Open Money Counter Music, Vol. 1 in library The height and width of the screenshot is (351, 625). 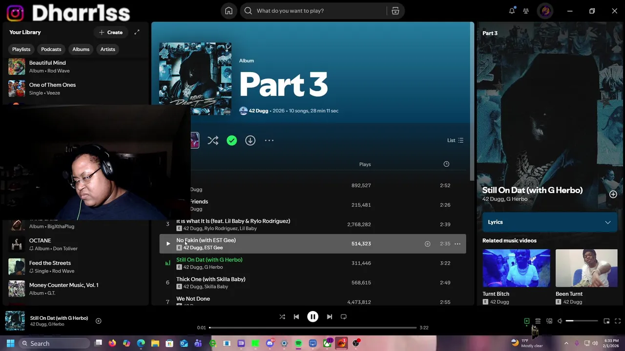click(76, 289)
